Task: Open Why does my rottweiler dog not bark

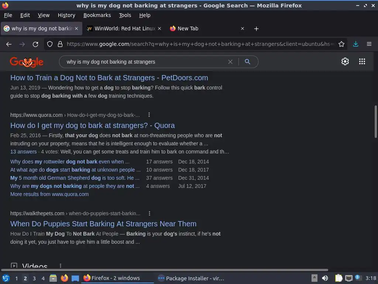Action: 70,162
